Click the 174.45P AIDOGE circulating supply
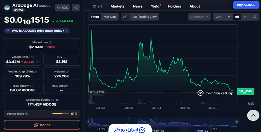 [42, 104]
